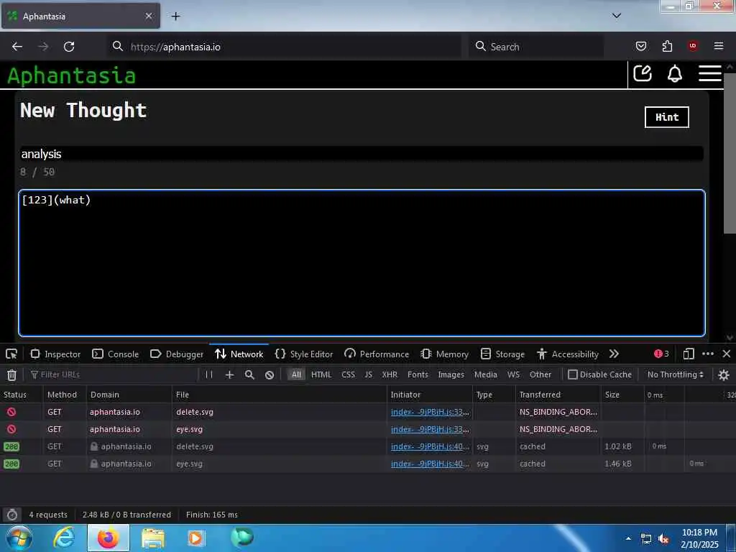Select the cached eye.svg request row

coord(368,464)
